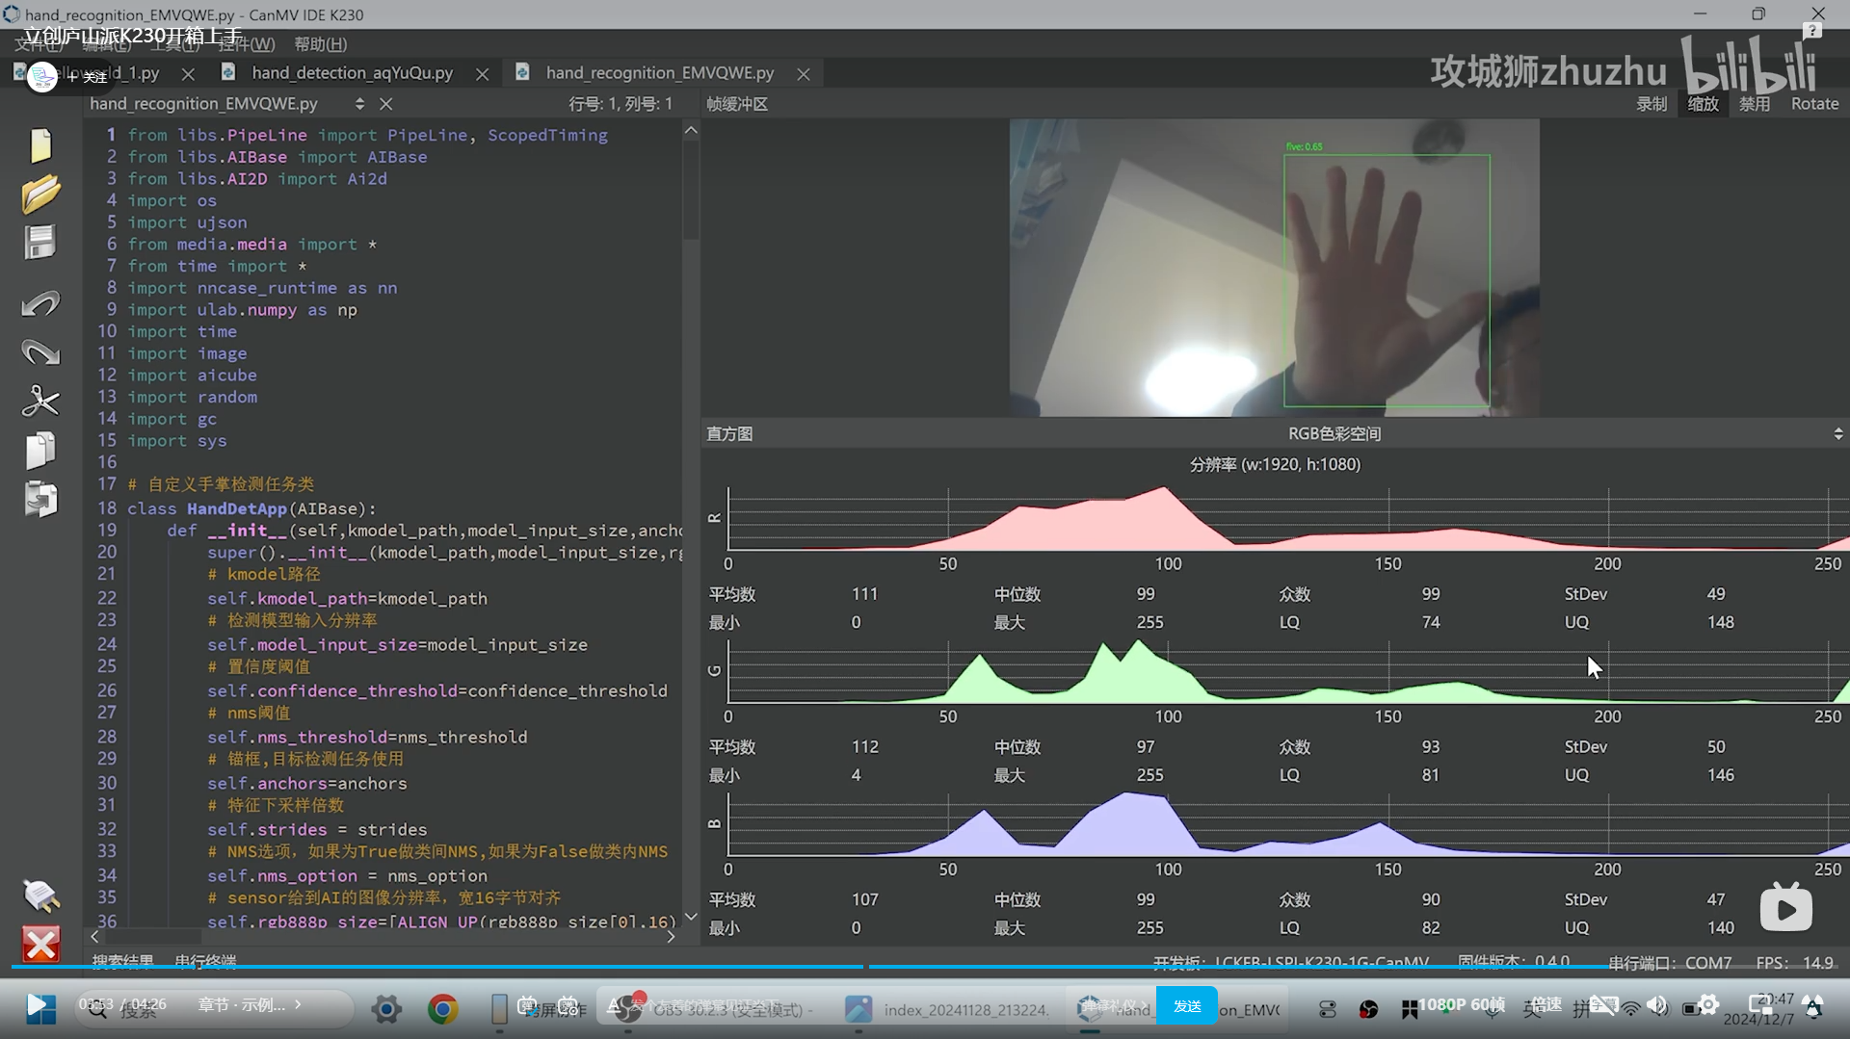Viewport: 1850px width, 1039px height.
Task: Click the 直方图 histogram panel title
Action: (x=729, y=434)
